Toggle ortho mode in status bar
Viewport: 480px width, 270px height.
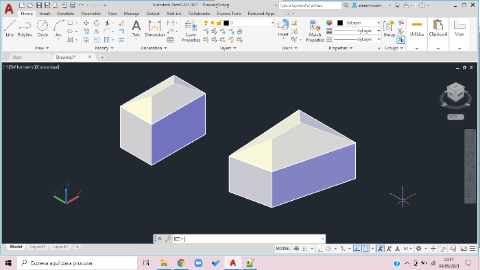click(320, 249)
